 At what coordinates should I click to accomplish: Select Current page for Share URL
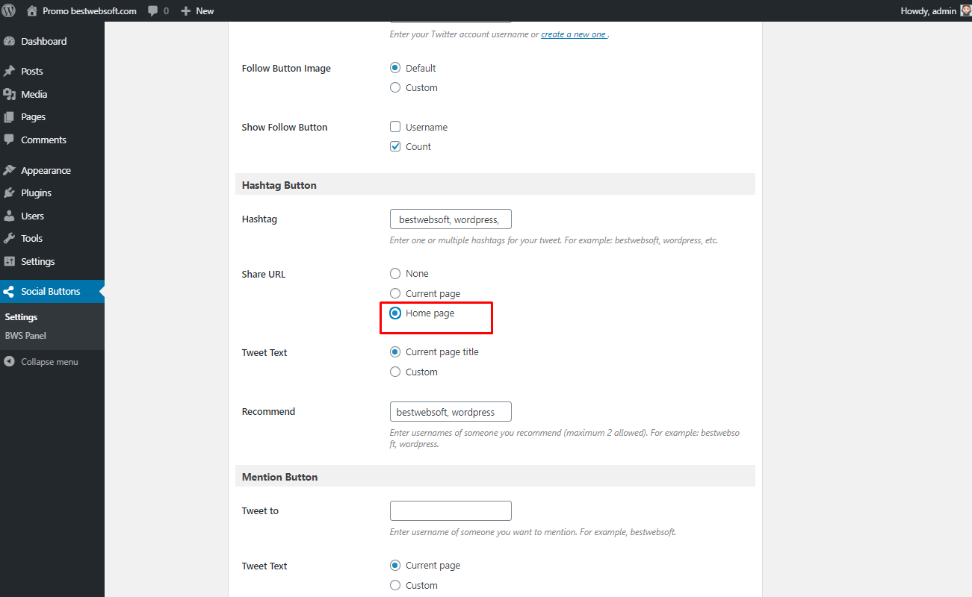point(395,293)
